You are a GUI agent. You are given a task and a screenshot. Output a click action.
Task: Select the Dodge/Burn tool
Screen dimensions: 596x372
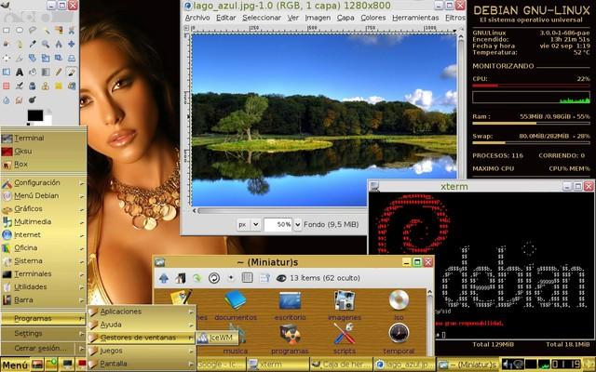(33, 100)
